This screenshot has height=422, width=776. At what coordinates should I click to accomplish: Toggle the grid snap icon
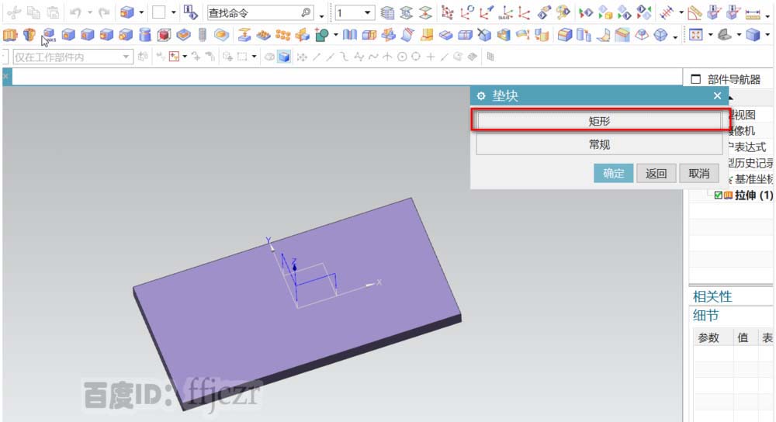coord(490,57)
